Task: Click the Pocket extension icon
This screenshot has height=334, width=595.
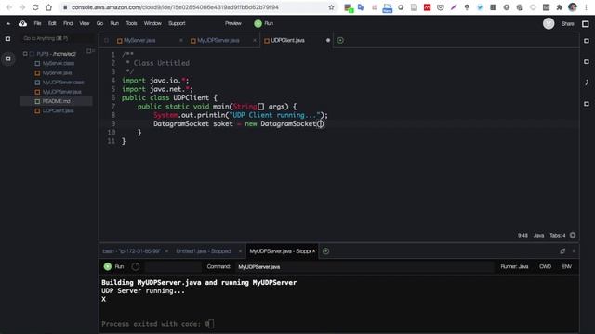Action: [x=440, y=7]
